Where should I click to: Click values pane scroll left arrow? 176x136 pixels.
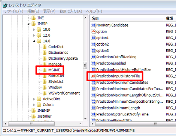[92, 124]
